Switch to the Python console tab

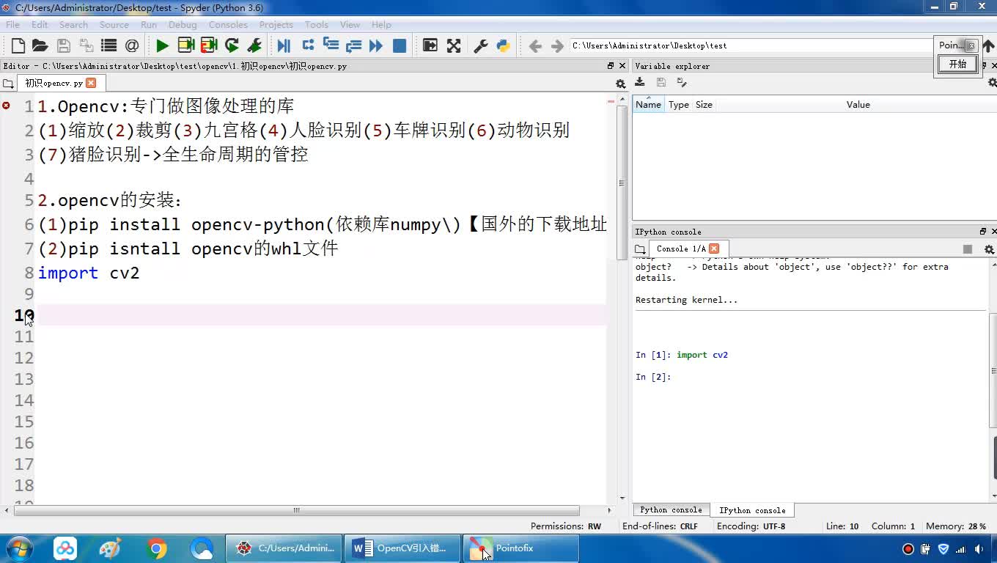670,510
